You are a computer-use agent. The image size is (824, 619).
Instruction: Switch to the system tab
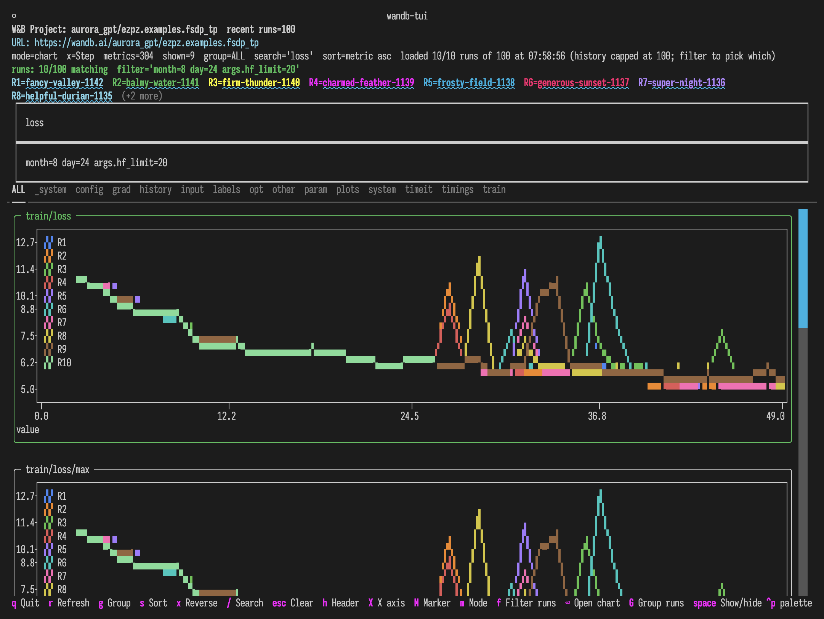(382, 189)
